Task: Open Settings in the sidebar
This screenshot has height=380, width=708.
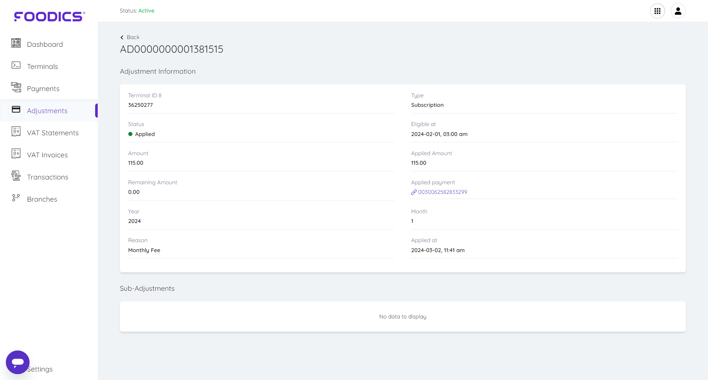Action: (x=41, y=369)
